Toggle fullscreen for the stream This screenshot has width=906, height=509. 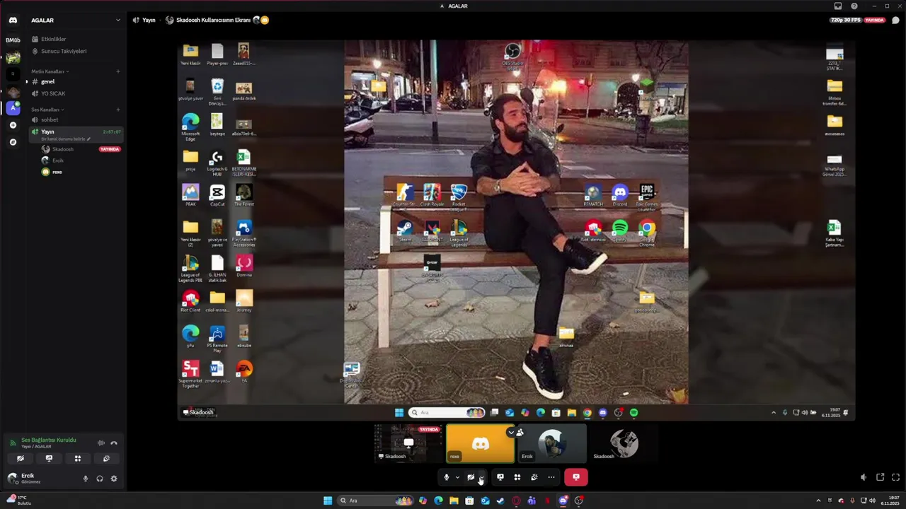click(895, 477)
